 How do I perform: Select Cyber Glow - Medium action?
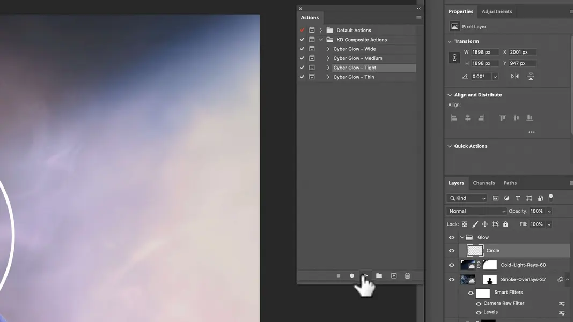358,58
